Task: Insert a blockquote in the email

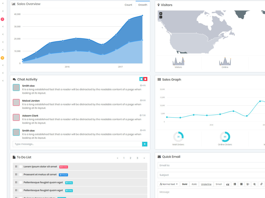Action: click(x=228, y=184)
